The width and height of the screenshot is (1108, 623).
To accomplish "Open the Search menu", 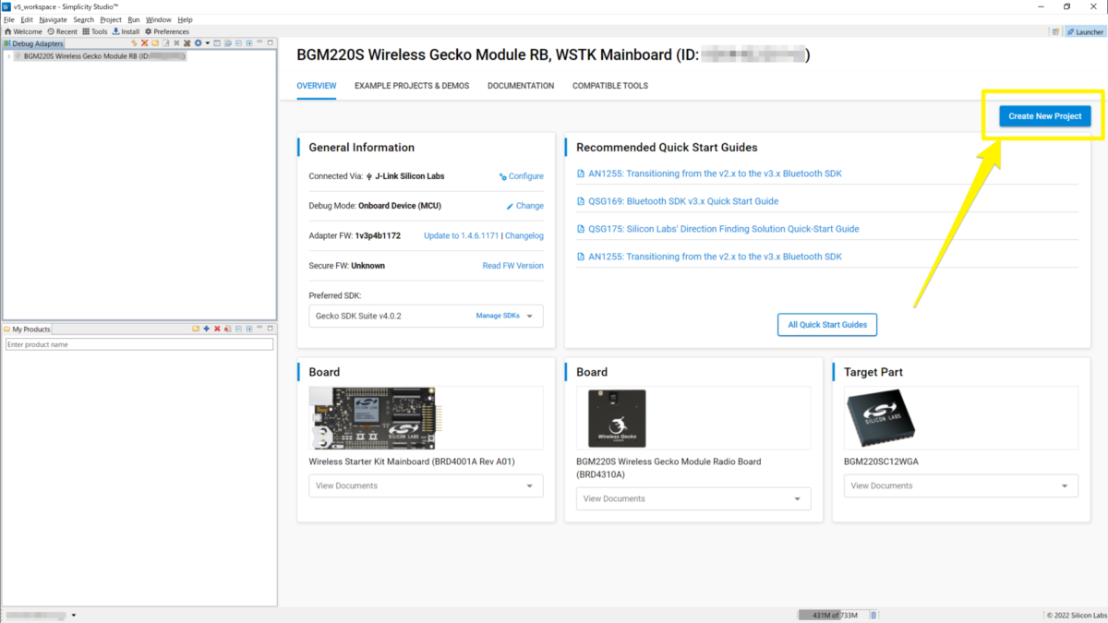I will tap(83, 19).
